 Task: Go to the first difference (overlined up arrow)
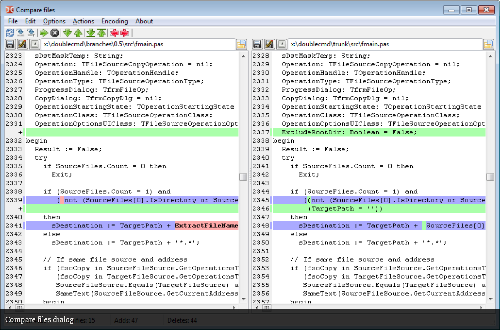[x=102, y=33]
